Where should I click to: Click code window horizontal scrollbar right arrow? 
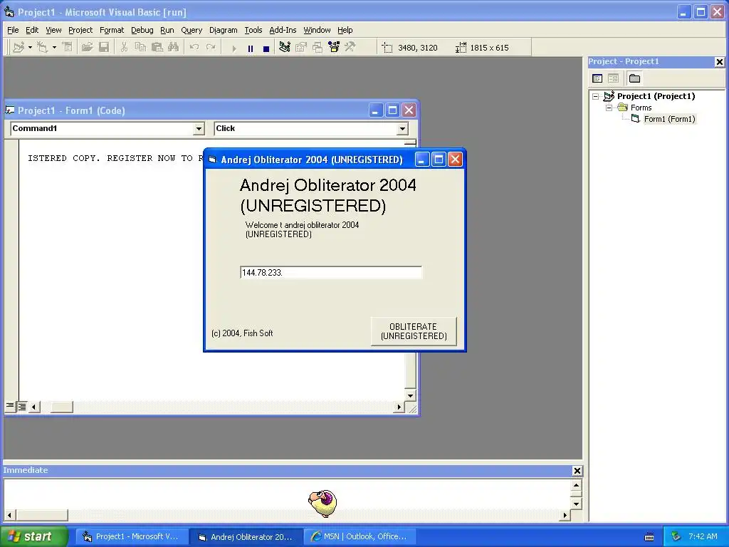[x=399, y=407]
